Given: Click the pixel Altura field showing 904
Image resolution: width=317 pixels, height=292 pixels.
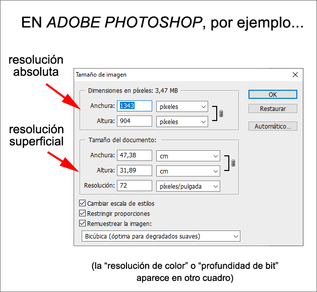Looking at the screenshot, I should tap(134, 121).
